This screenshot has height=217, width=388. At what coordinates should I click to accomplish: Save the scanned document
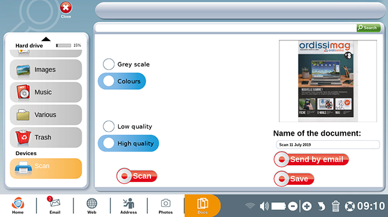pyautogui.click(x=294, y=178)
